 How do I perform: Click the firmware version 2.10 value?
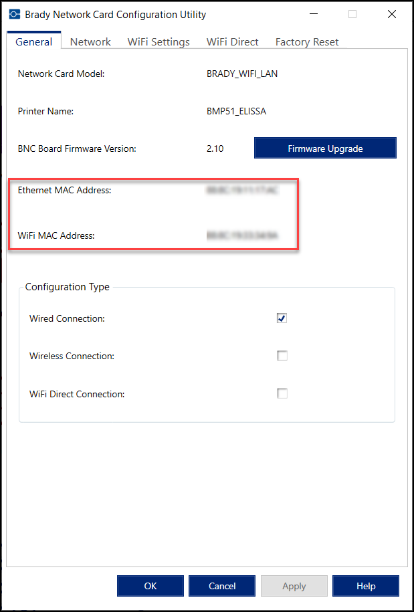215,148
